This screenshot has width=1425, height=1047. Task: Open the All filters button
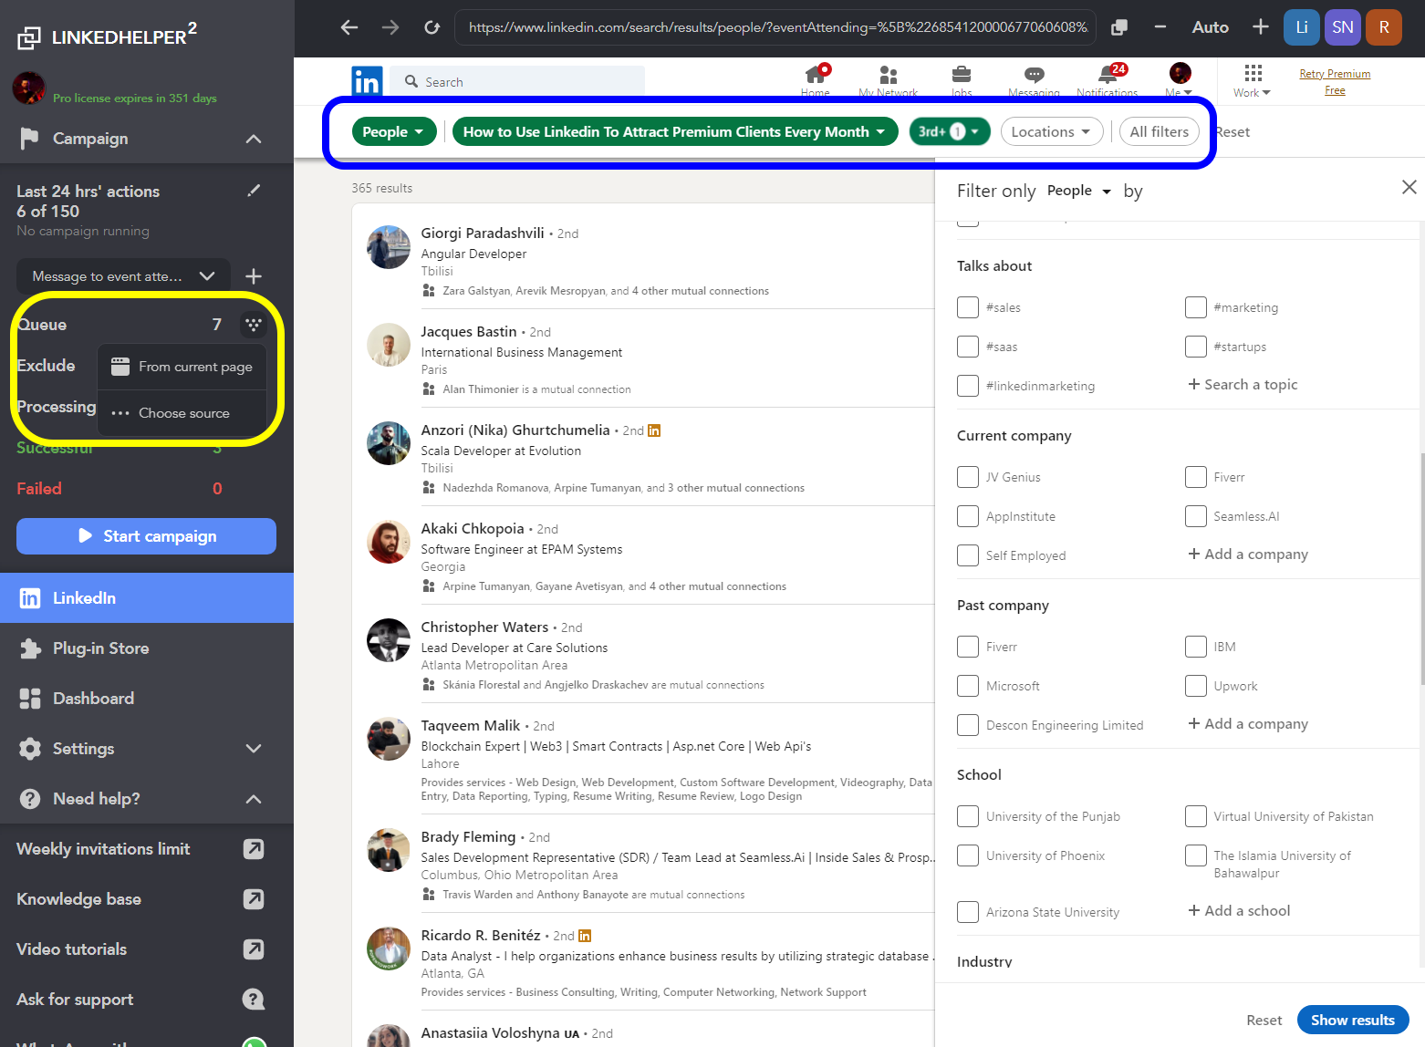click(x=1159, y=131)
